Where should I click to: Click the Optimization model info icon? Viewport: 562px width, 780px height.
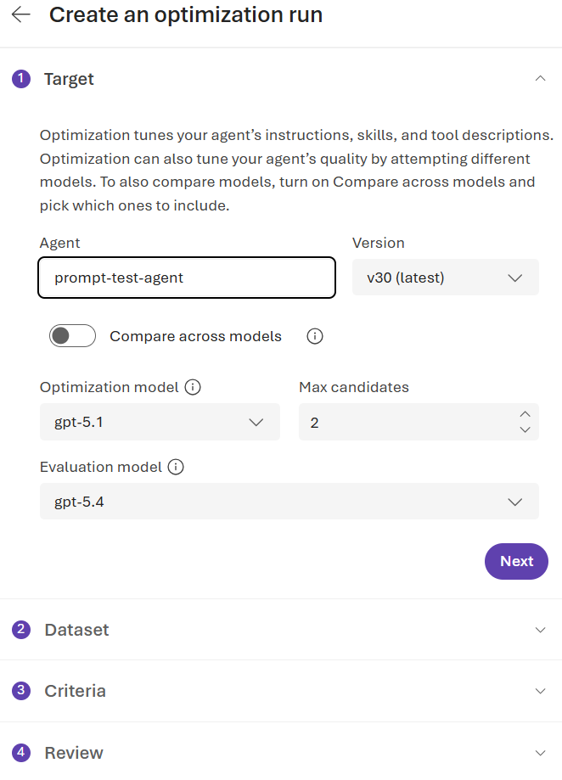tap(193, 387)
